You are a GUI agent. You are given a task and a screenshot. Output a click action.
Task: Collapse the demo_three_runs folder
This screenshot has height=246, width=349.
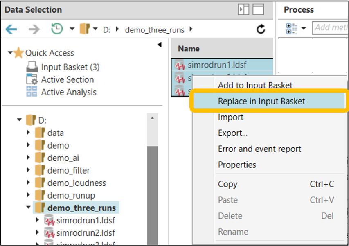coord(28,208)
